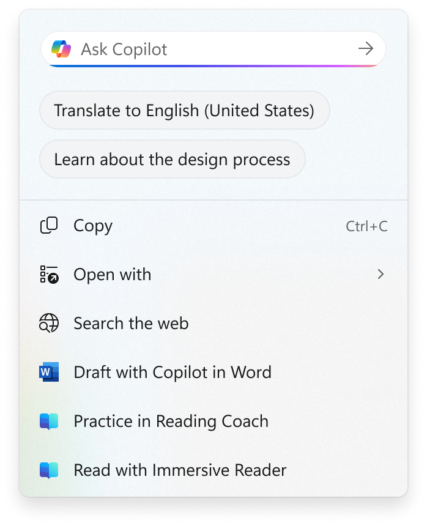Click the Copy icon with overlapping squares
Image resolution: width=427 pixels, height=526 pixels.
(49, 226)
